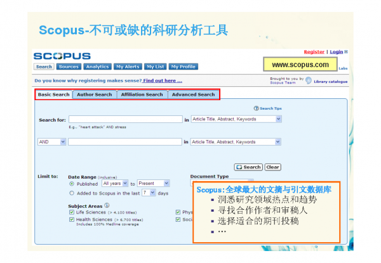Open second Article Title, Abstract, Keywords dropdown

point(236,142)
